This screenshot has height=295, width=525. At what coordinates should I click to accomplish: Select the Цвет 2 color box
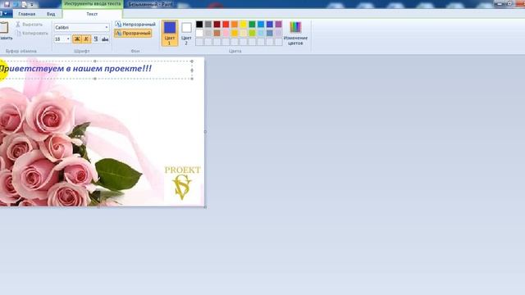coord(186,33)
